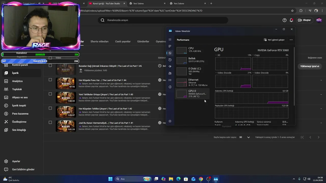Screen dimensions: 326x183
Task: Show hidden system tray icons chevron
Action: [x=294, y=179]
